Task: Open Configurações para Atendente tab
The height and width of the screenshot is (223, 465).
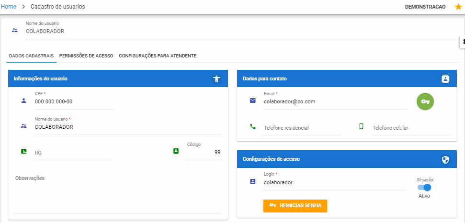Action: tap(158, 56)
